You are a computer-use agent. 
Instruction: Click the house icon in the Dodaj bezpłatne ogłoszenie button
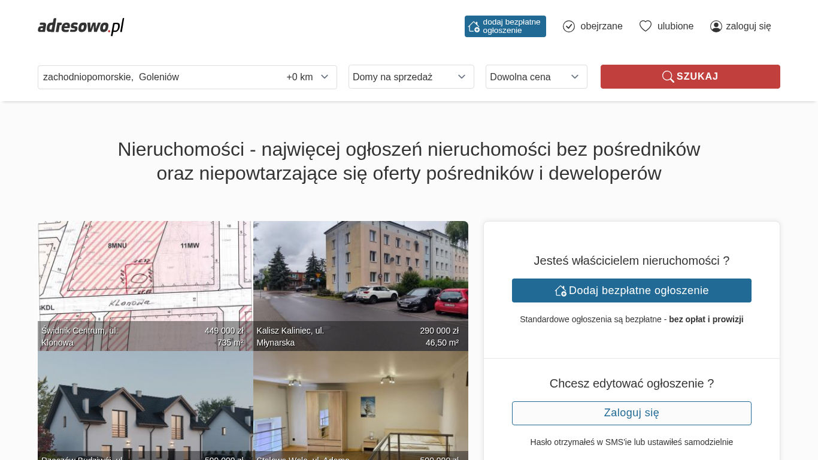[x=561, y=290]
